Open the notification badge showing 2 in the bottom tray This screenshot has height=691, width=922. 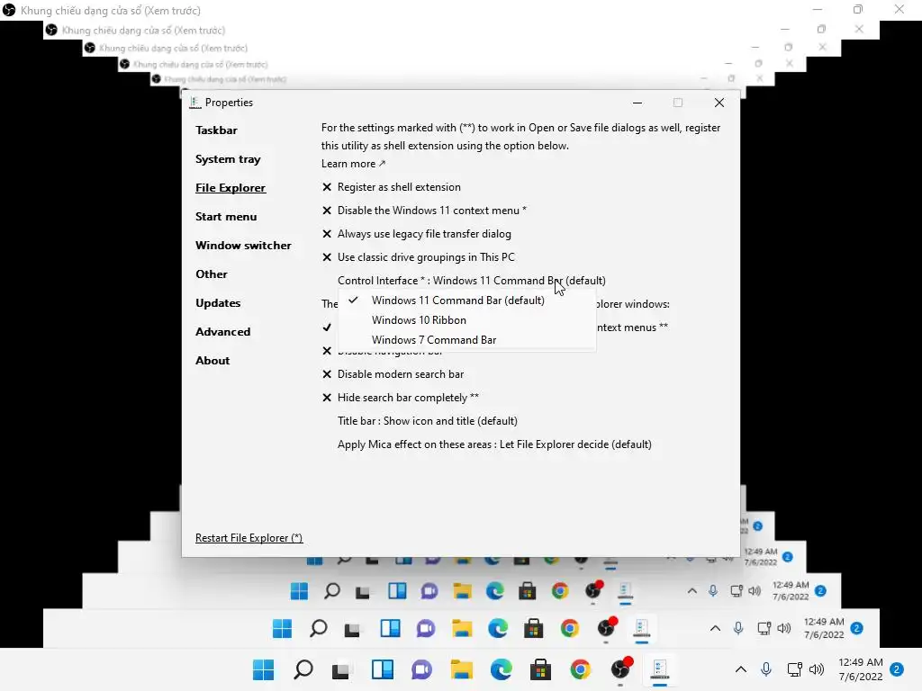click(x=897, y=669)
